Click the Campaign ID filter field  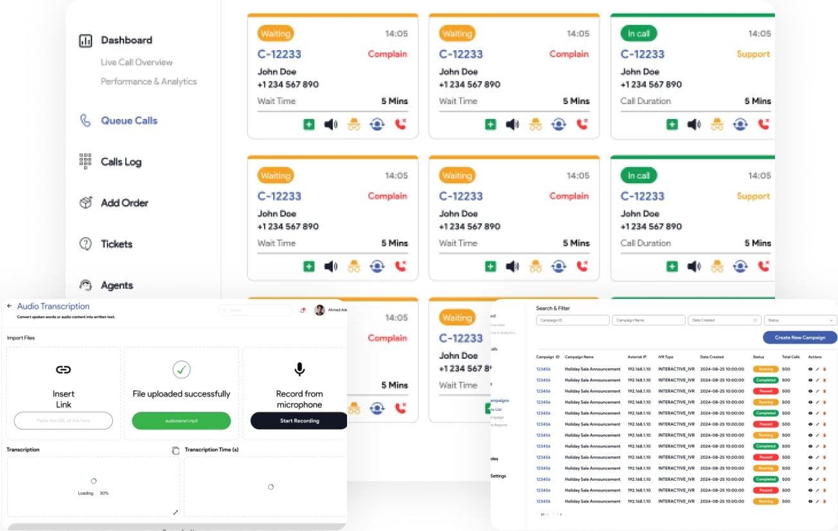tap(573, 320)
